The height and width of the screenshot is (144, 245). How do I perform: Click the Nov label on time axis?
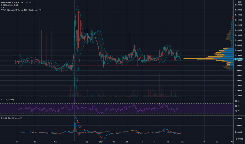[17, 142]
